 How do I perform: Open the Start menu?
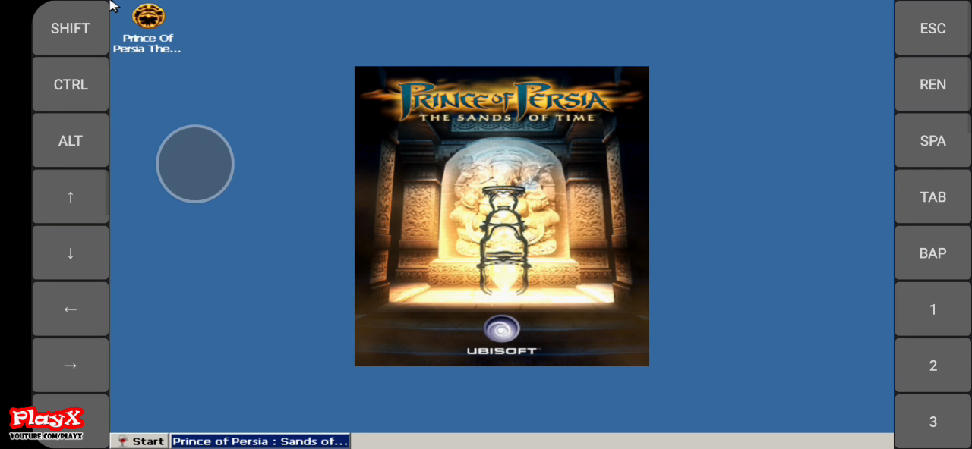[141, 441]
